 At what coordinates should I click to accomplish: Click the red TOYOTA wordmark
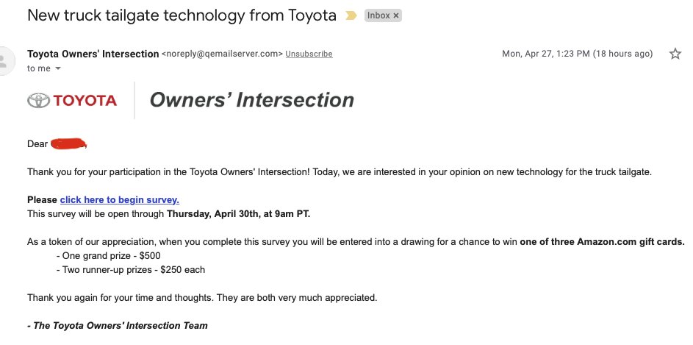[x=85, y=101]
